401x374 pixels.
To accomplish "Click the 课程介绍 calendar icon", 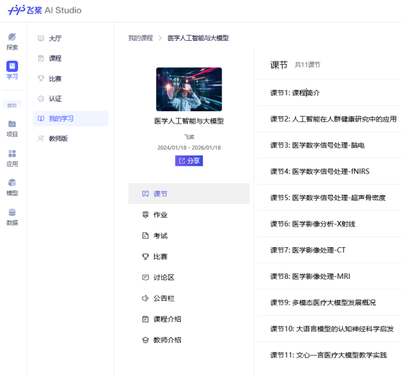I will (x=145, y=319).
